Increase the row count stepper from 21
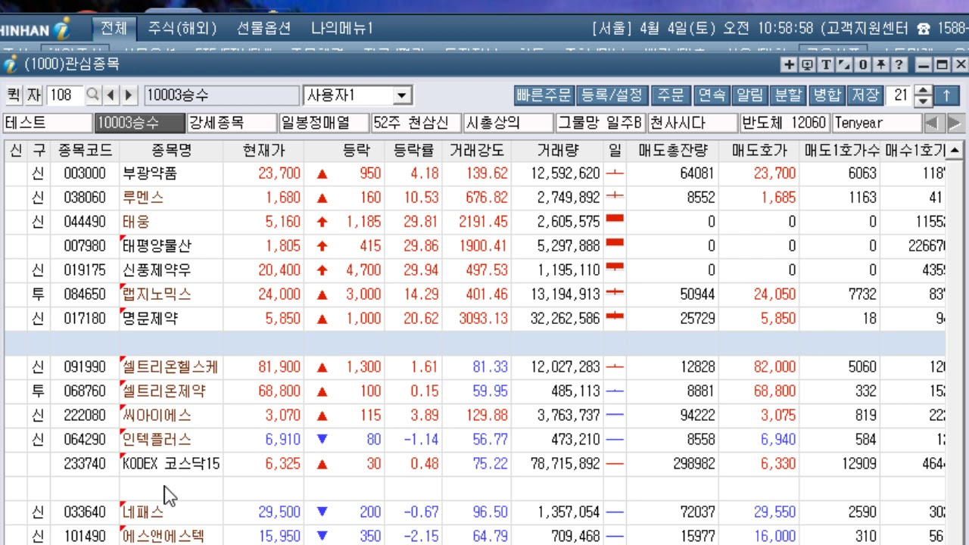 (923, 90)
